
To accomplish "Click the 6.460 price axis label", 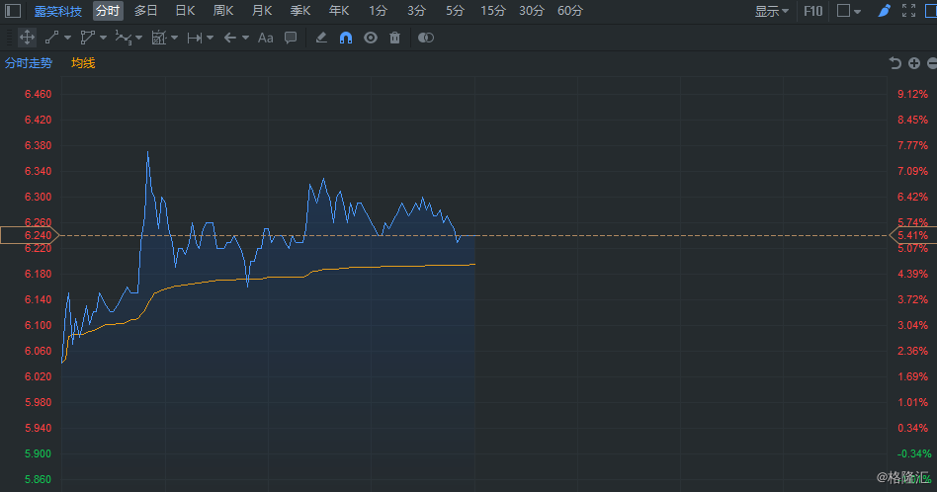I will click(38, 94).
